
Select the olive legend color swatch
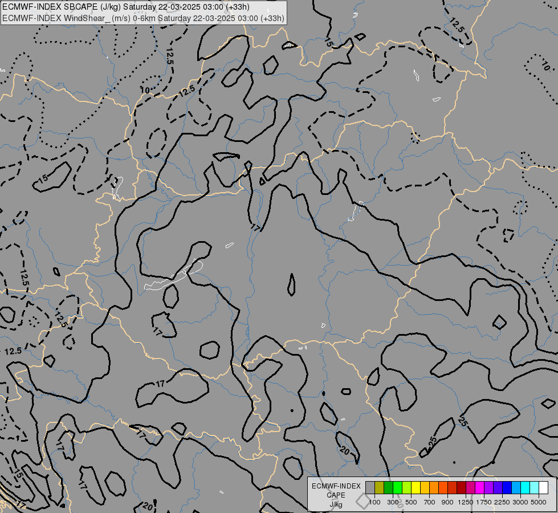tap(380, 488)
